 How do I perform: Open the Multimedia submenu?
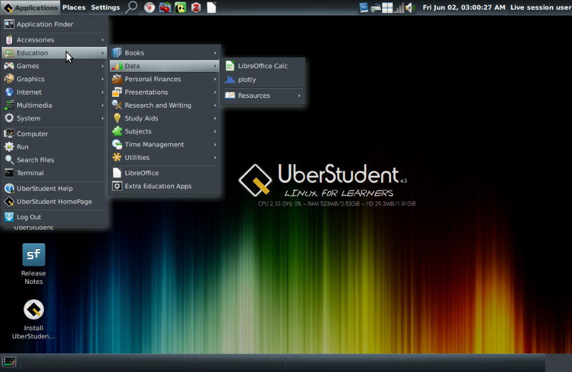(x=54, y=105)
